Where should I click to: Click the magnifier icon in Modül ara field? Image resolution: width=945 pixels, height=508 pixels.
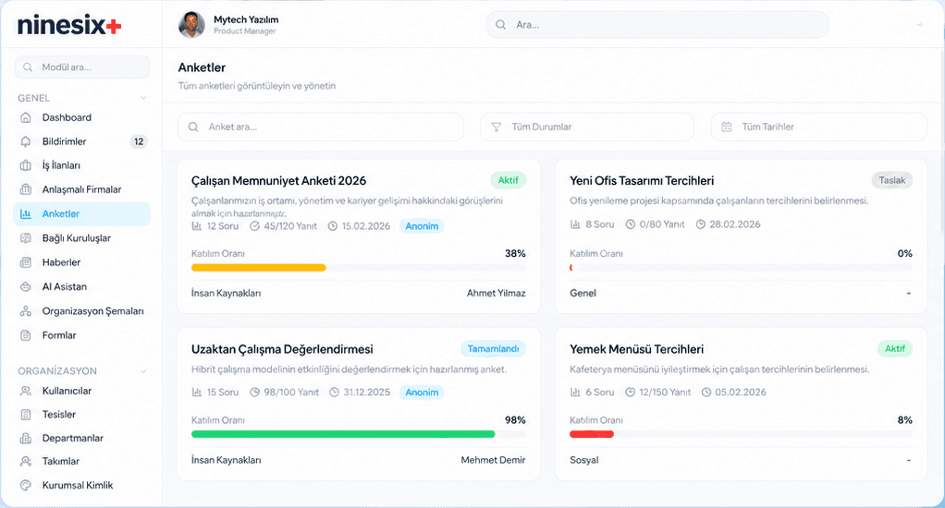[28, 67]
